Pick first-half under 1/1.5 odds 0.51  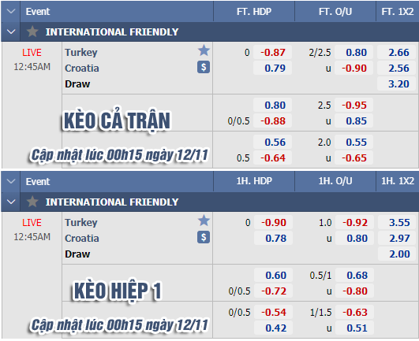pyautogui.click(x=354, y=328)
